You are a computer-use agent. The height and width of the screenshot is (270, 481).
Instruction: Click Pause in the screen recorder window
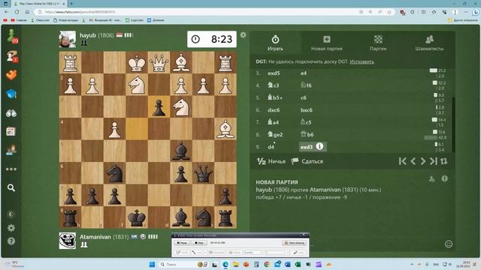pos(182,243)
